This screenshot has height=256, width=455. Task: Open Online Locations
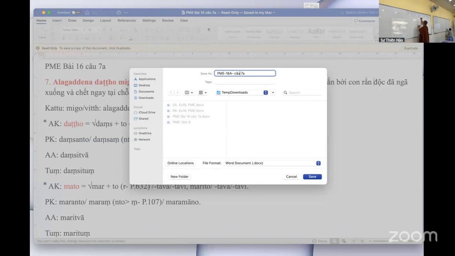pyautogui.click(x=181, y=163)
